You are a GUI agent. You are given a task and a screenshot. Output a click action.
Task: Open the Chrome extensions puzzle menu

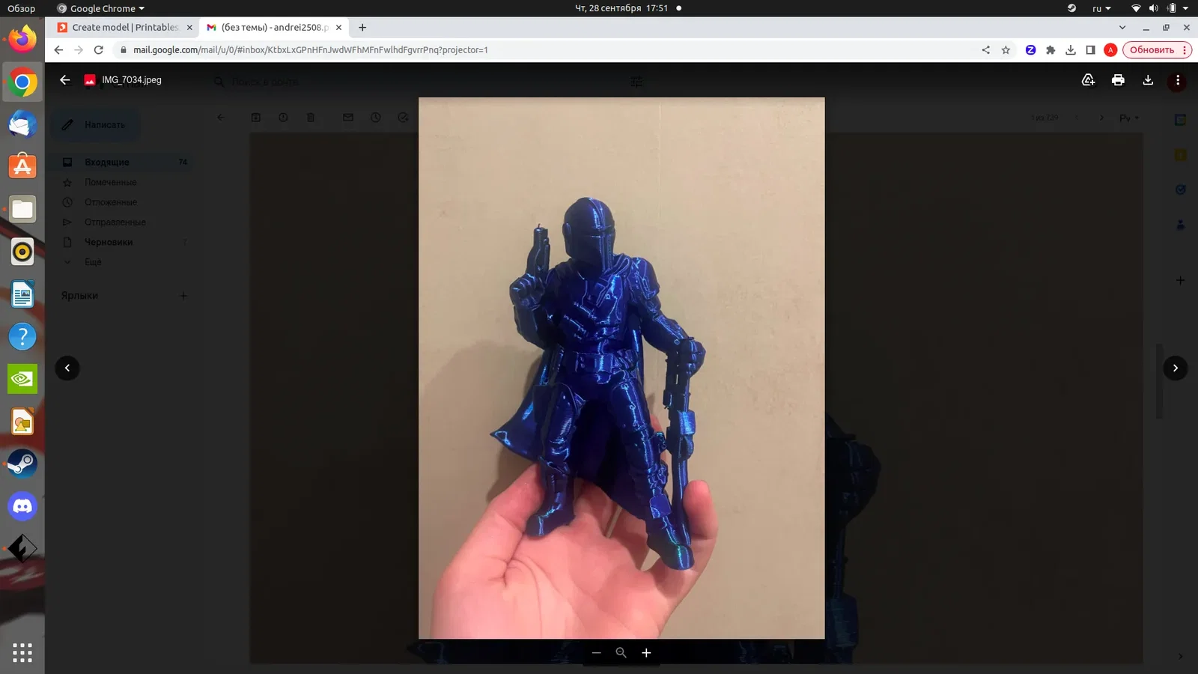point(1050,50)
